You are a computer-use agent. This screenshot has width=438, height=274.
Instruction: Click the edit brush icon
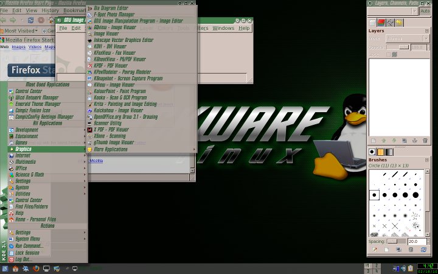(x=374, y=250)
